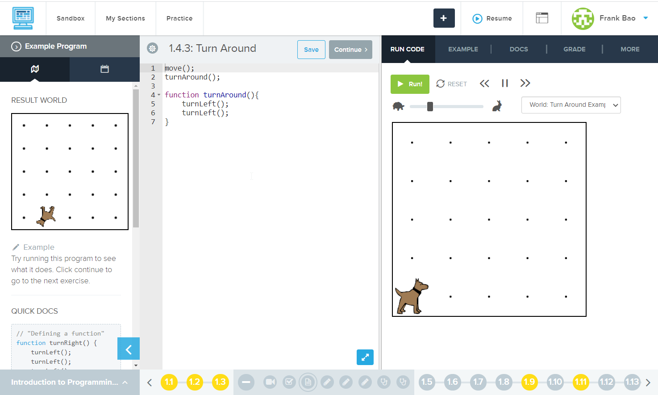Open the World: Turn Around Example dropdown

point(571,105)
